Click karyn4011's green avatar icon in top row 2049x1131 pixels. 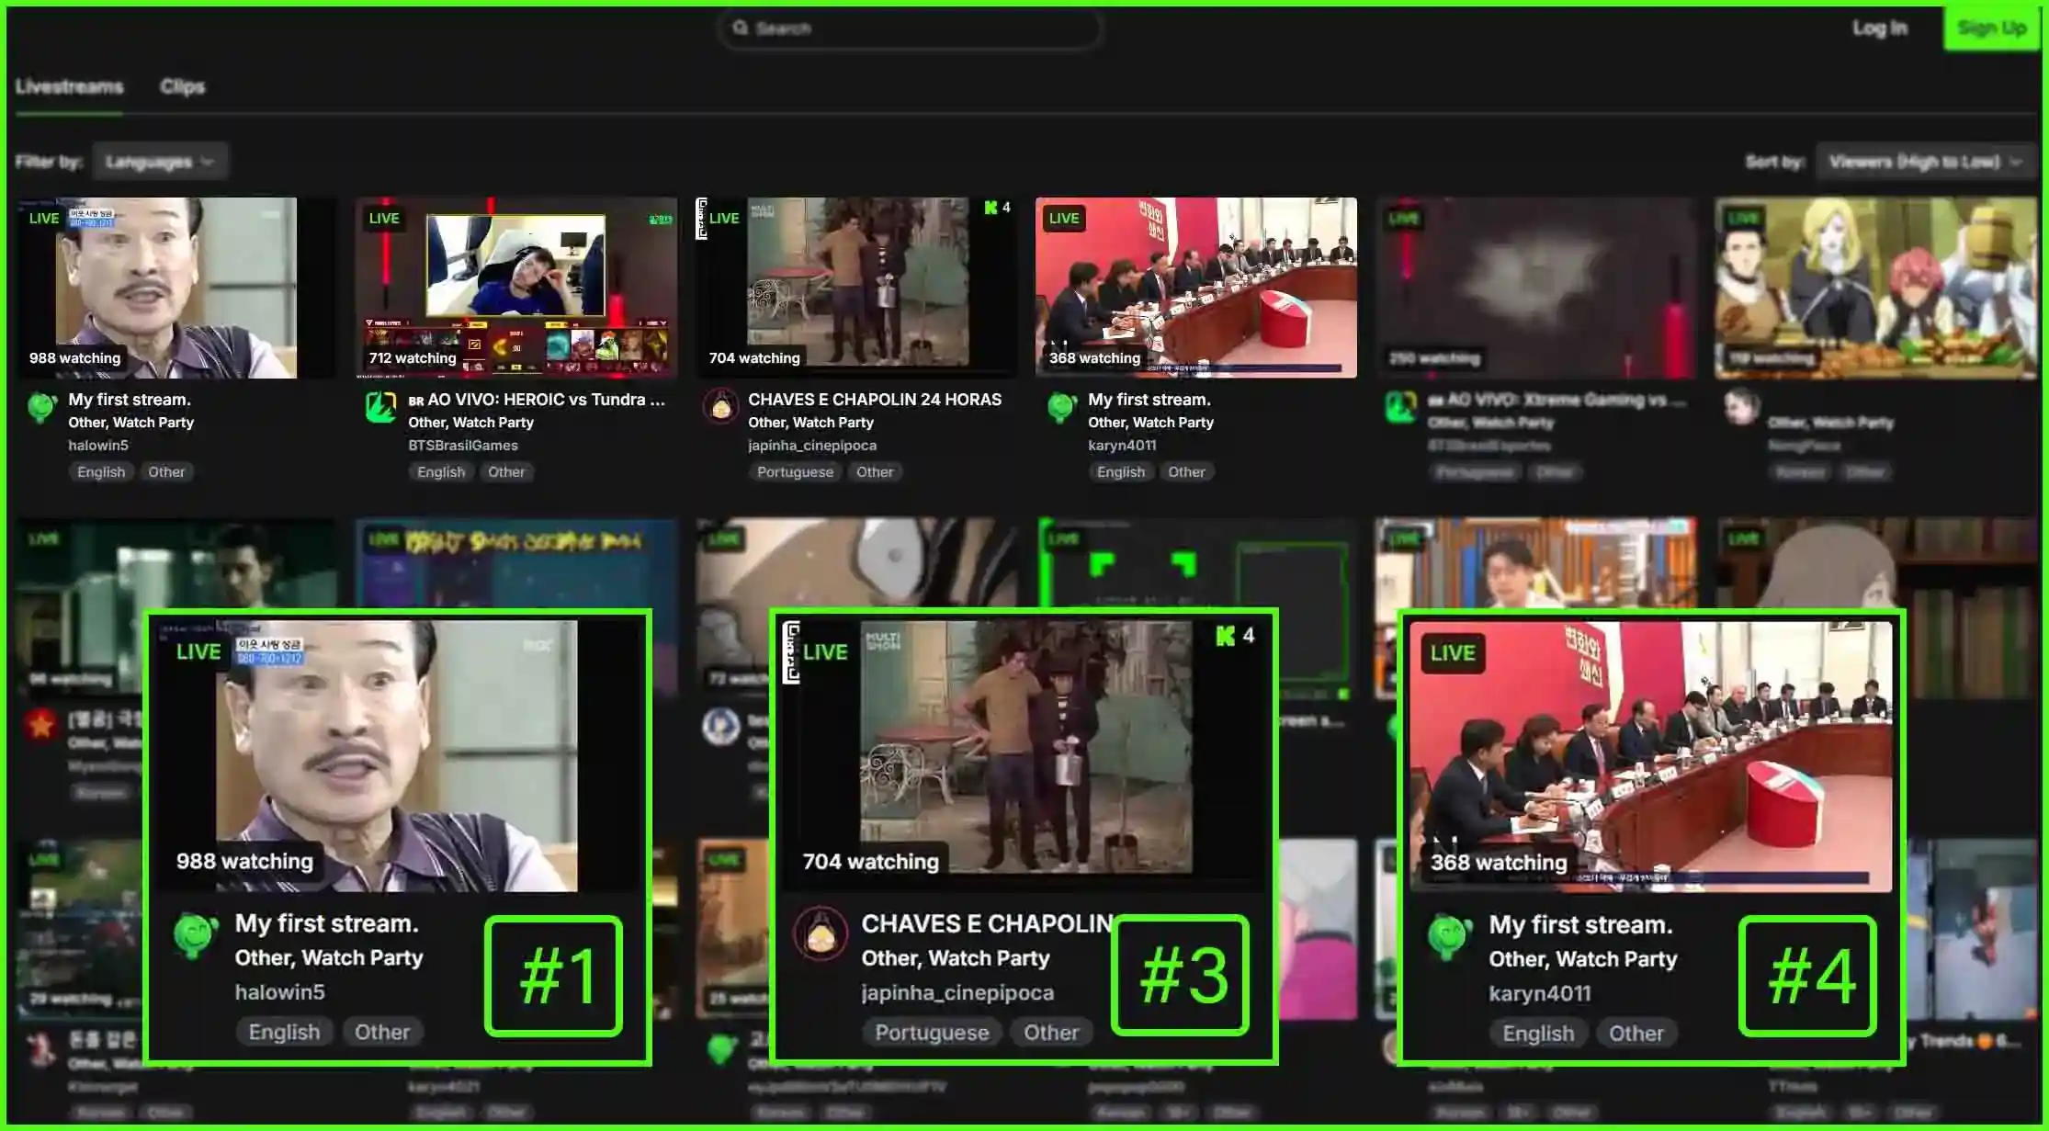1061,406
